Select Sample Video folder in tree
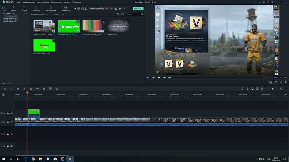The height and width of the screenshot is (162, 289). pyautogui.click(x=9, y=21)
